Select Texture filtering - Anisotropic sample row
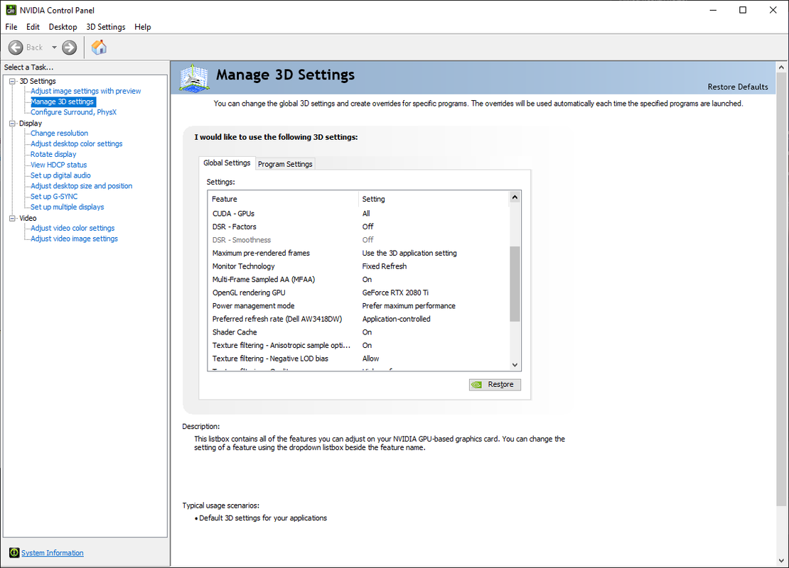The image size is (789, 568). 358,345
